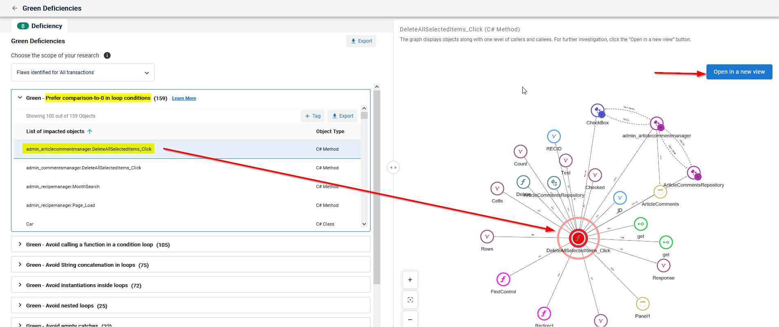The height and width of the screenshot is (327, 779).
Task: Click the info icon next to research scope
Action: (107, 55)
